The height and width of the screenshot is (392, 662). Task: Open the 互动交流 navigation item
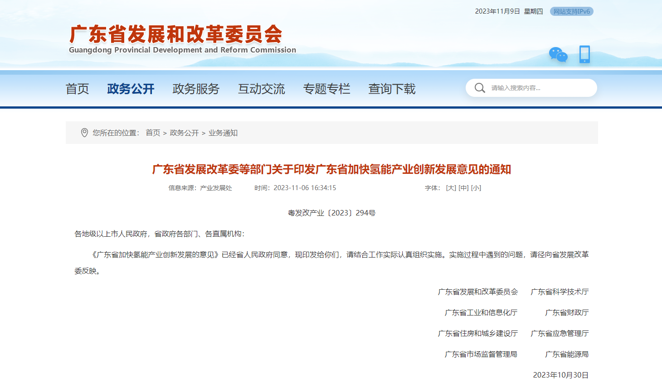pyautogui.click(x=261, y=89)
